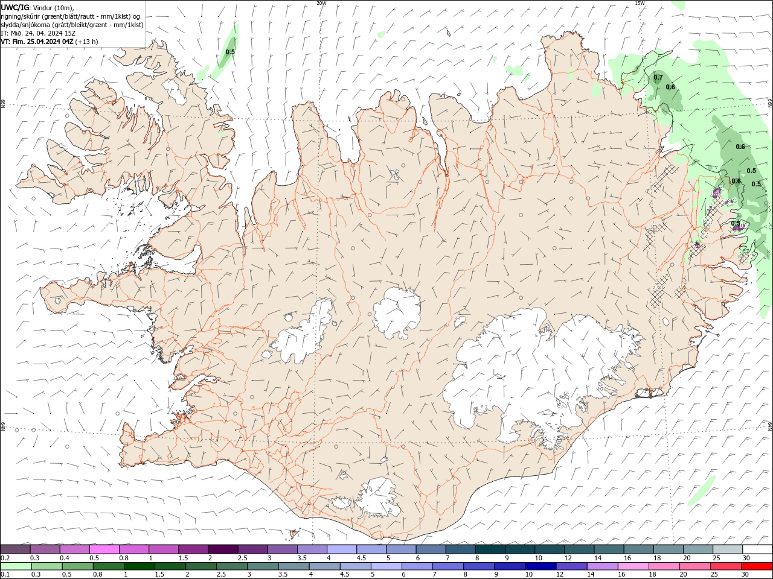
Task: Select the bright red rain-legend swatch labeled 30
Action: (x=757, y=566)
